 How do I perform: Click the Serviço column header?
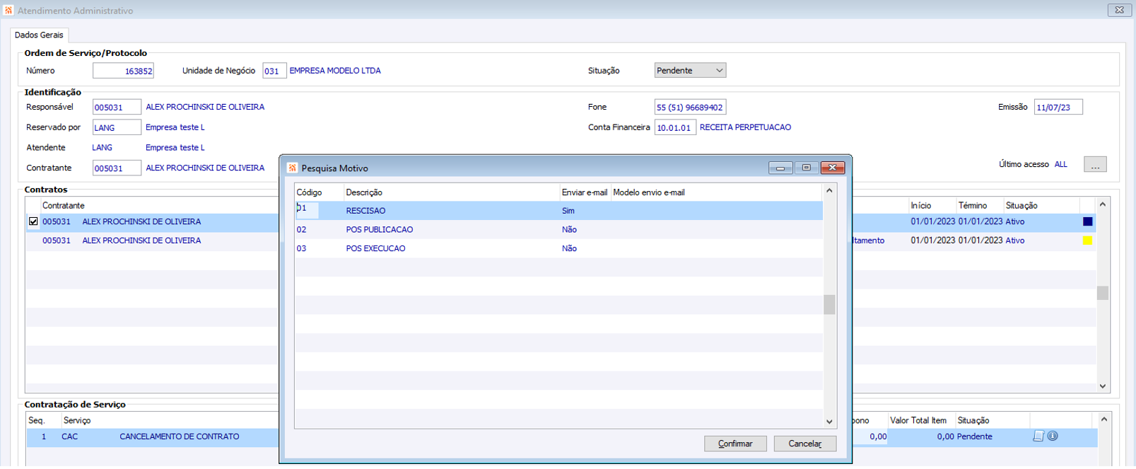(x=77, y=420)
